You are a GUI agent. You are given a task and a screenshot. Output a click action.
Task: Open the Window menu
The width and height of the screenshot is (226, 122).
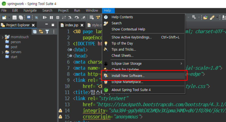[x=92, y=11]
